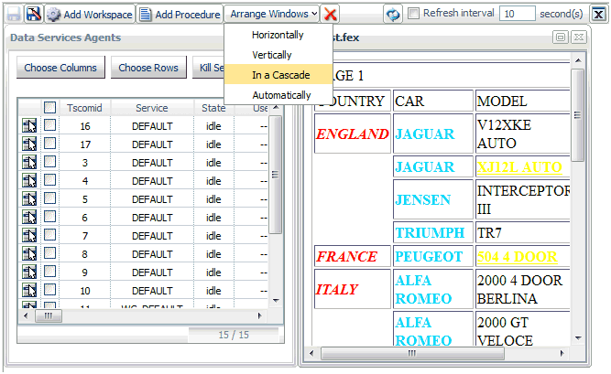Image resolution: width=611 pixels, height=374 pixels.
Task: Sort by the Service column header
Action: [152, 108]
